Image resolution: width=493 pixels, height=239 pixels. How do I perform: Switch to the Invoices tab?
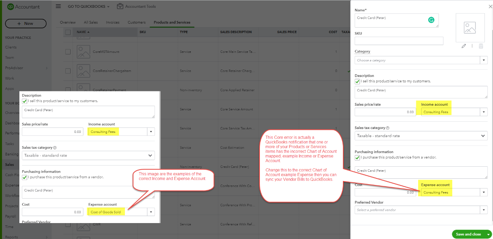point(113,23)
